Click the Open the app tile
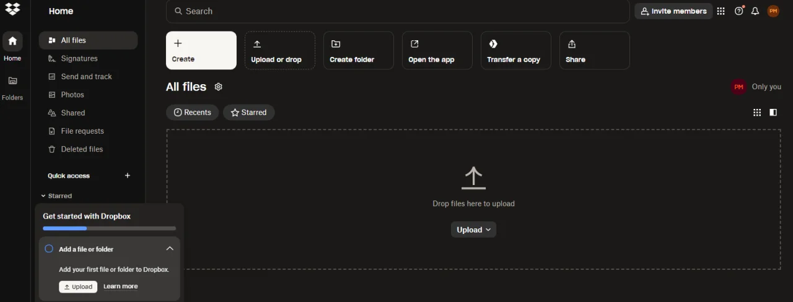This screenshot has width=793, height=302. pyautogui.click(x=437, y=51)
